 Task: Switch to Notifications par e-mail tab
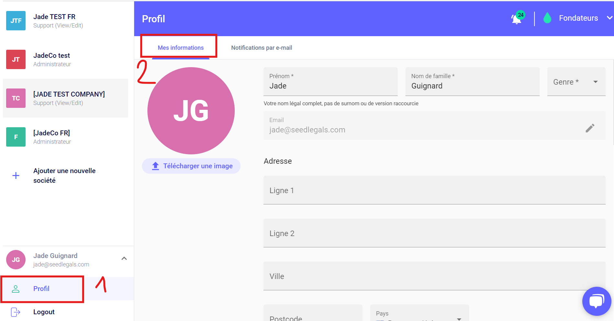[x=261, y=48]
